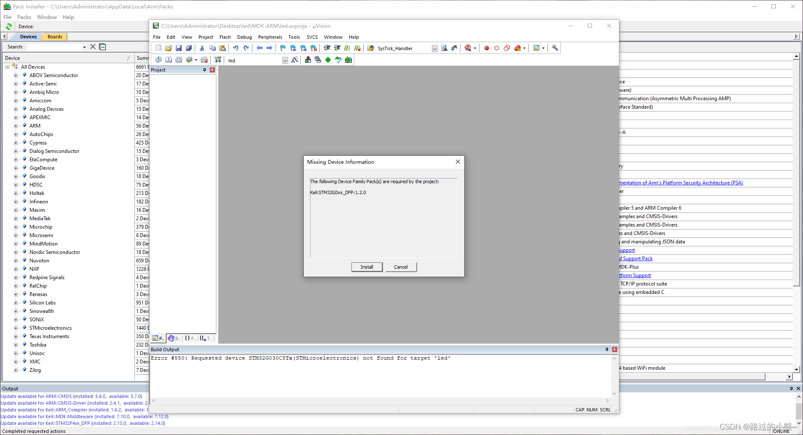Open the Flash menu in µVision
The width and height of the screenshot is (803, 435).
tap(225, 37)
